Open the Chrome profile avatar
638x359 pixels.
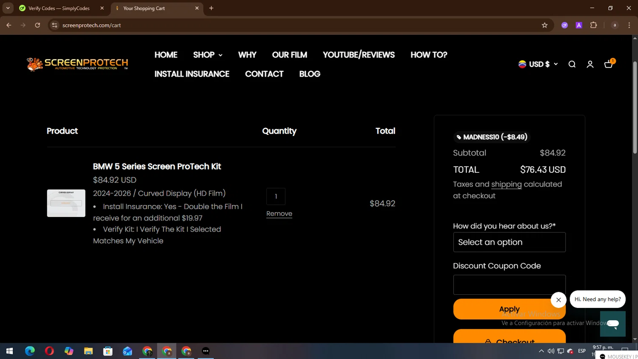[x=615, y=25]
